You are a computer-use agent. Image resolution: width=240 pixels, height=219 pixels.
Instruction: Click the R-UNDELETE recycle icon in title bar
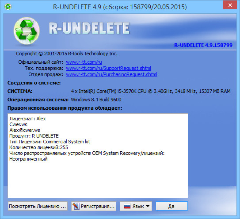[8, 7]
